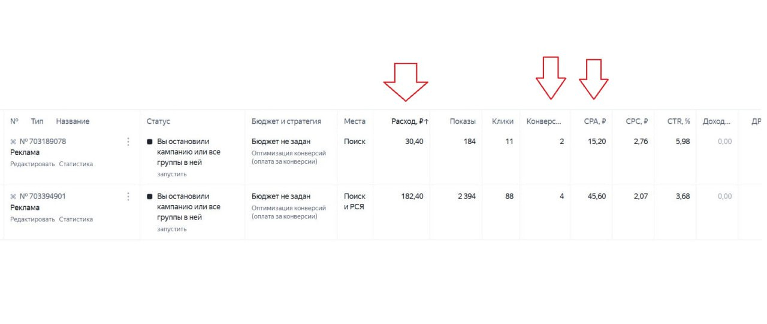Click the stopped status square of first campaign
This screenshot has height=324, width=767.
(x=150, y=142)
